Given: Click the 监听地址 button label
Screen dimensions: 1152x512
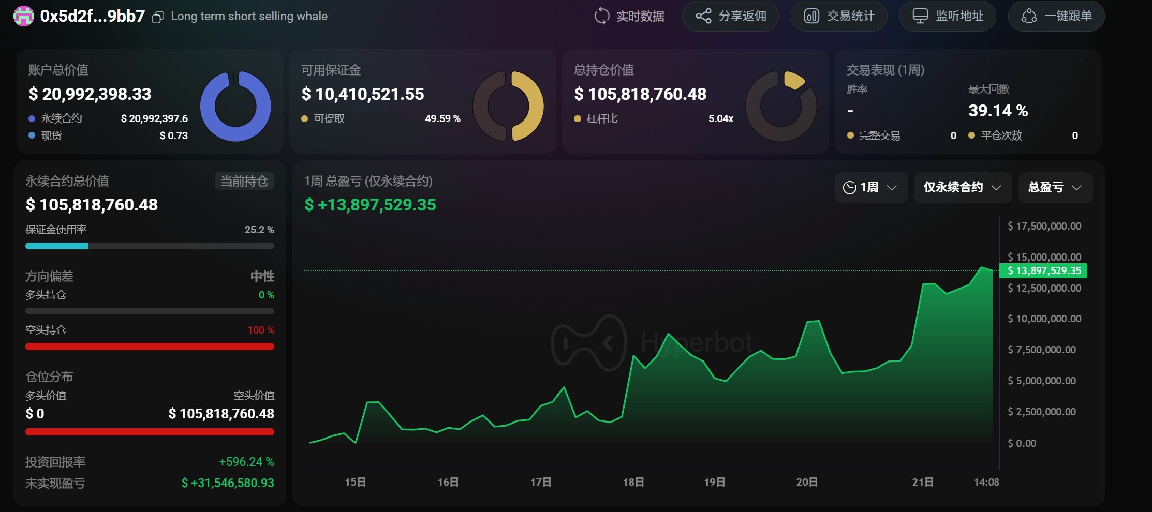Looking at the screenshot, I should [x=959, y=16].
